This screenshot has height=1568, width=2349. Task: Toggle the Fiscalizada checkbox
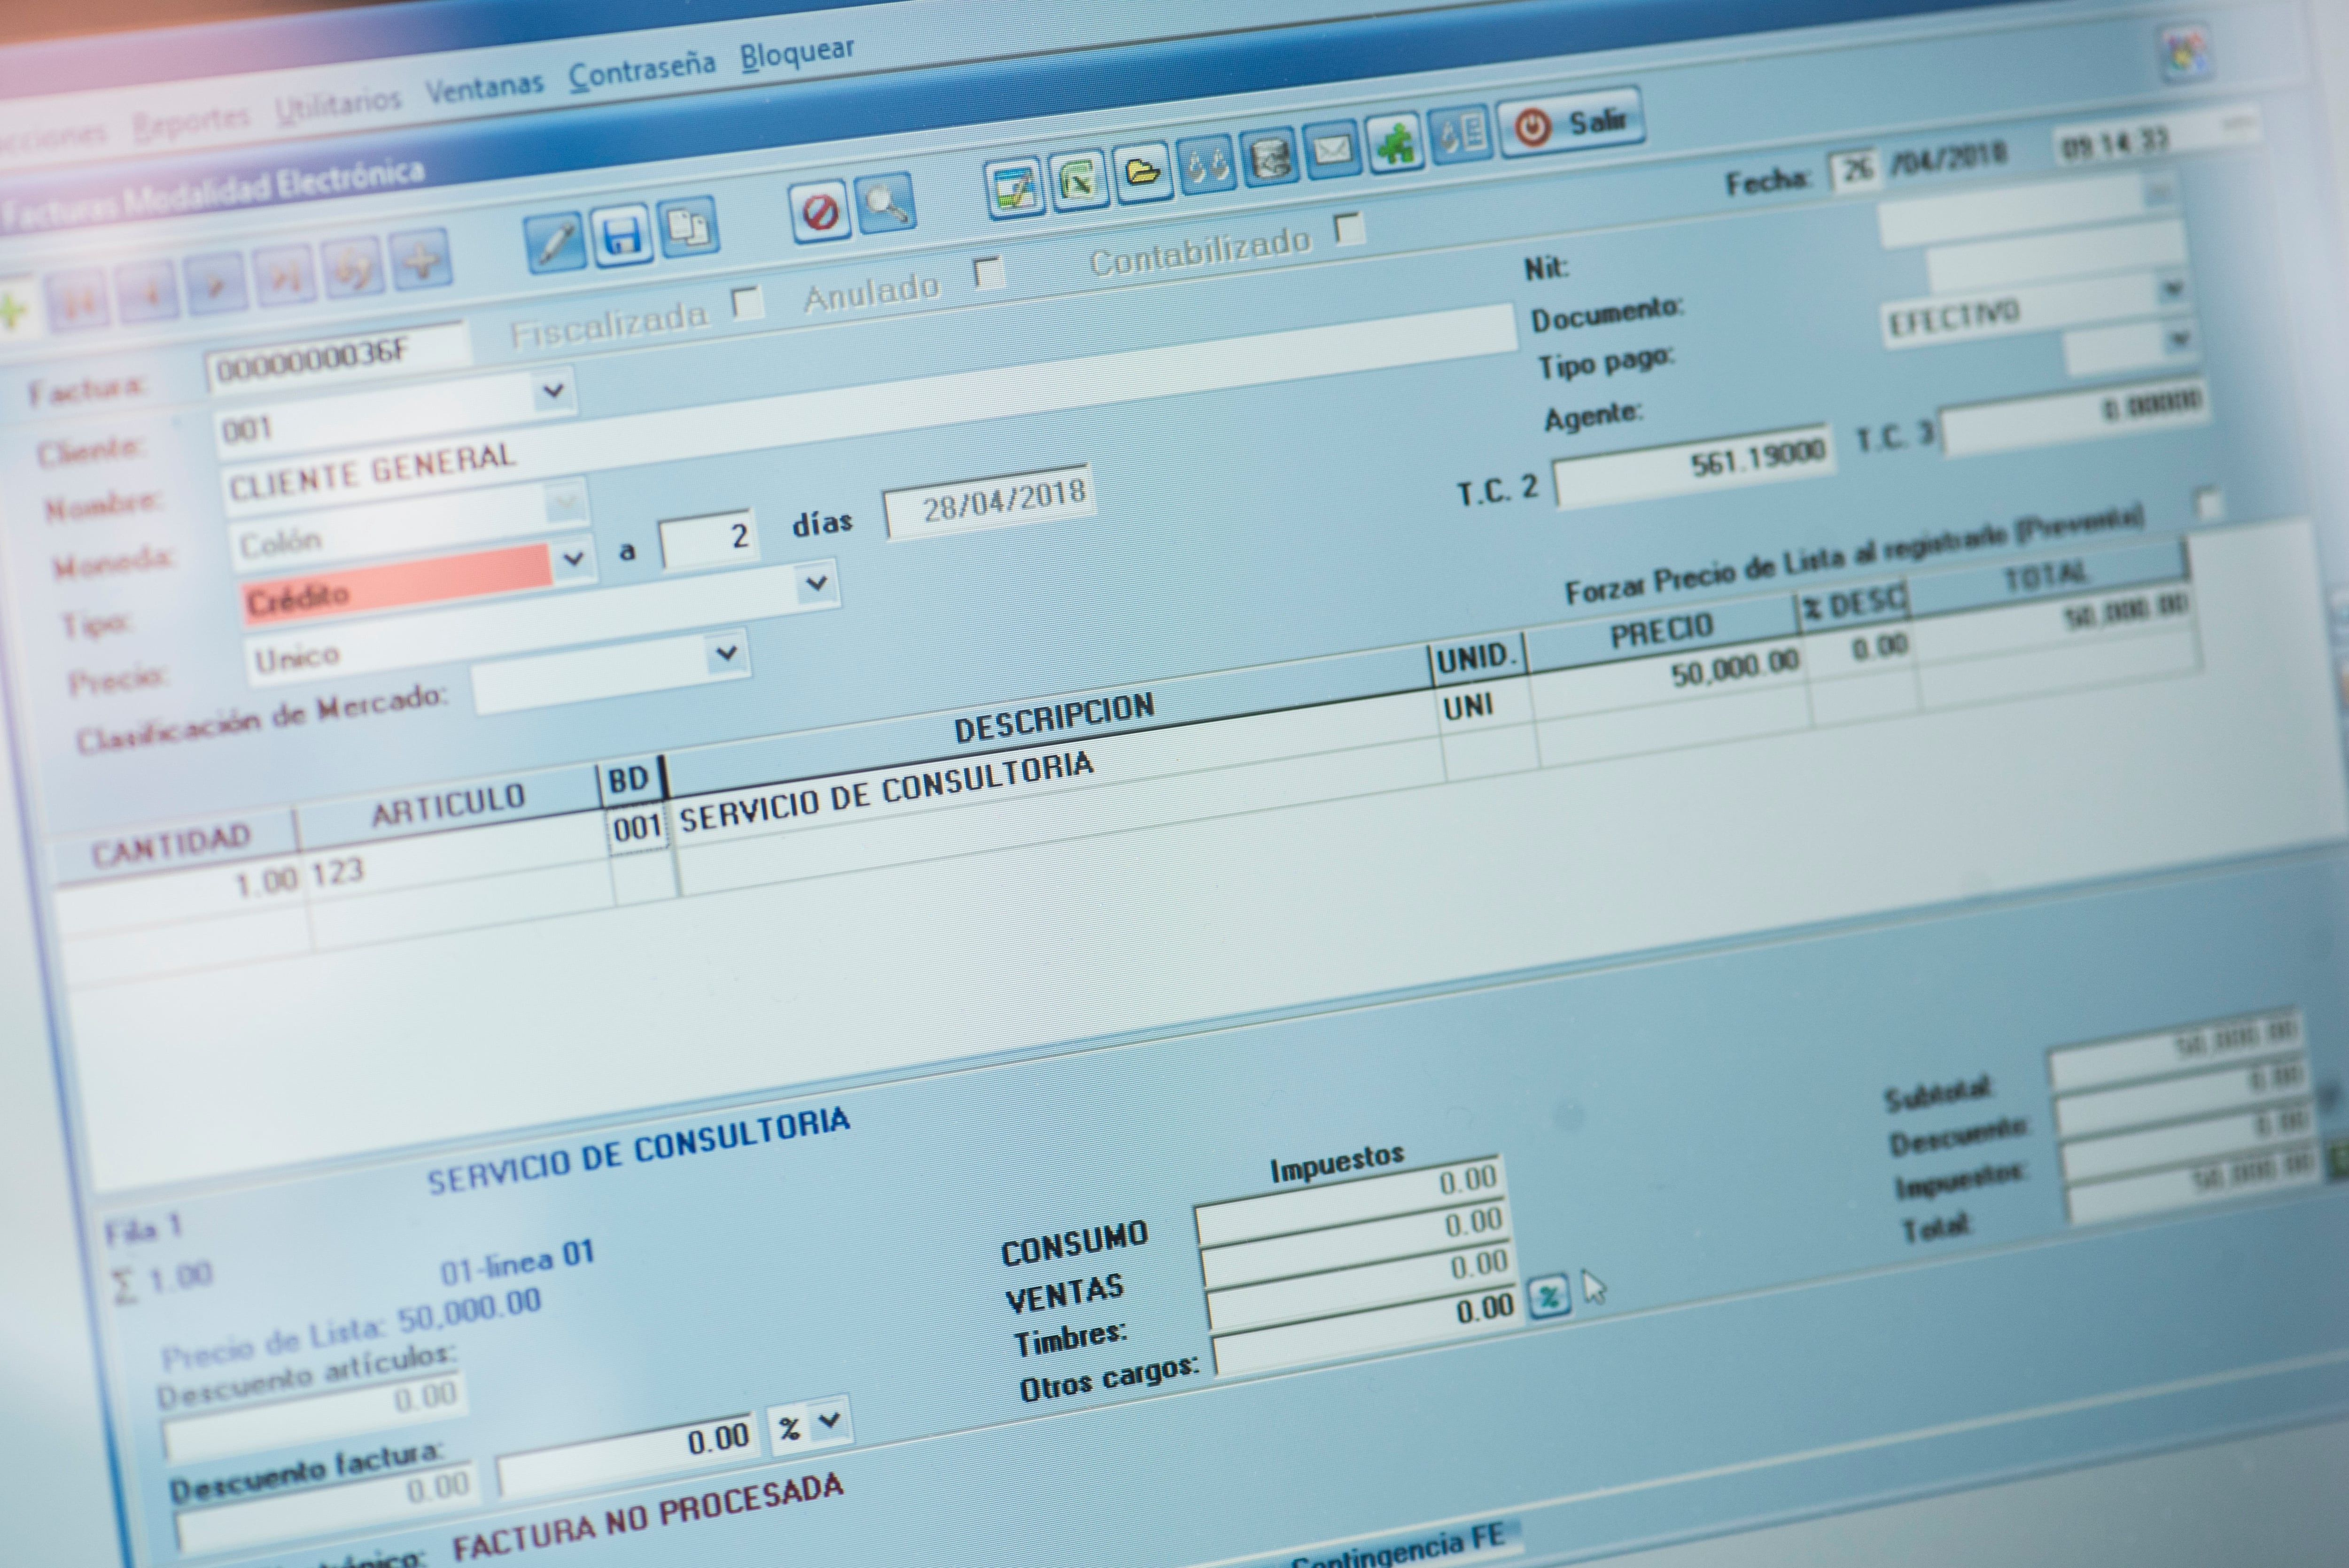point(747,302)
